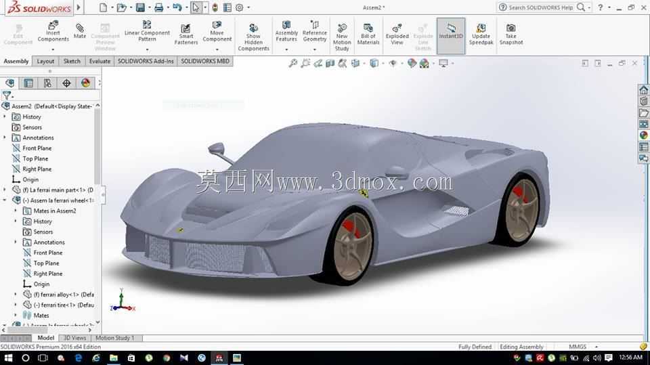Switch to the Evaluate tab
Image resolution: width=650 pixels, height=365 pixels.
tap(100, 61)
